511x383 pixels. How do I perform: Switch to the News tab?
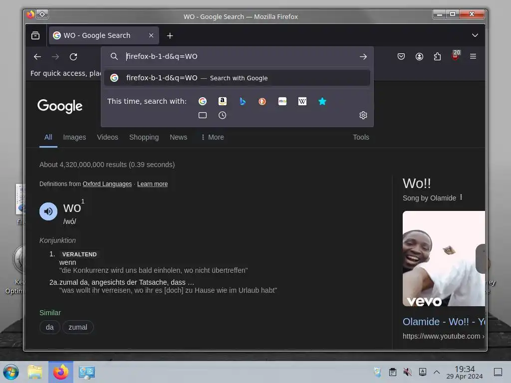[178, 138]
